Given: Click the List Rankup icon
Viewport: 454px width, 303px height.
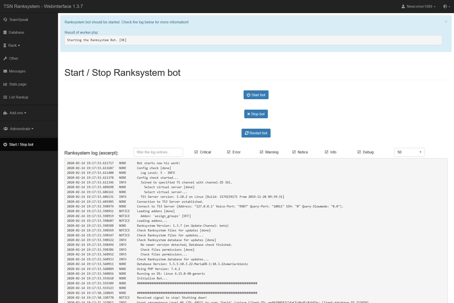Looking at the screenshot, I should (5, 97).
